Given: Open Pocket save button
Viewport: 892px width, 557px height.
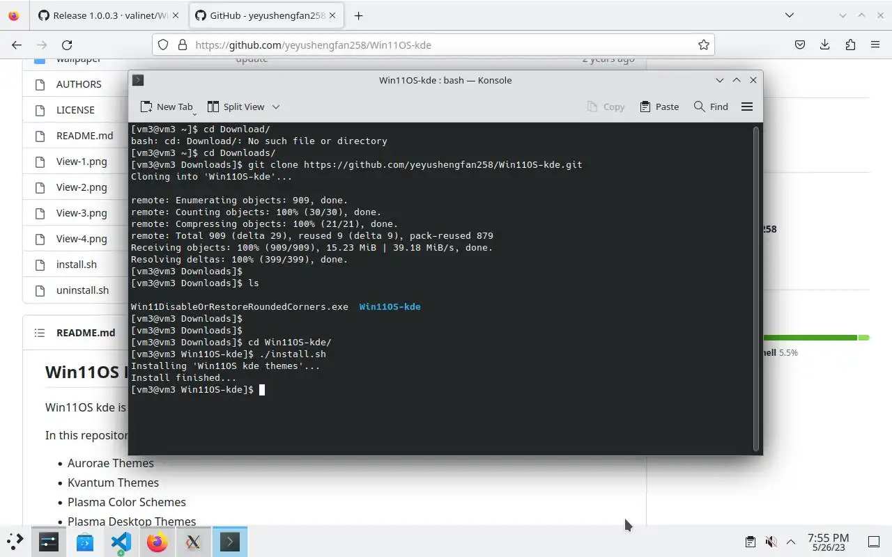Looking at the screenshot, I should 800,45.
